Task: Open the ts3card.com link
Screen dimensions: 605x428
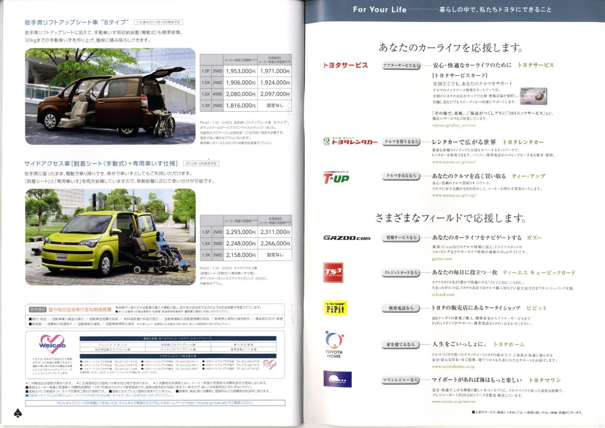Action: coord(443,295)
